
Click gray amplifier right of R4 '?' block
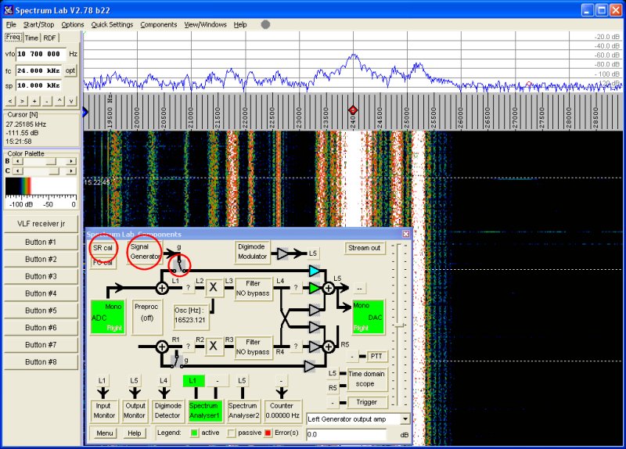coord(315,347)
